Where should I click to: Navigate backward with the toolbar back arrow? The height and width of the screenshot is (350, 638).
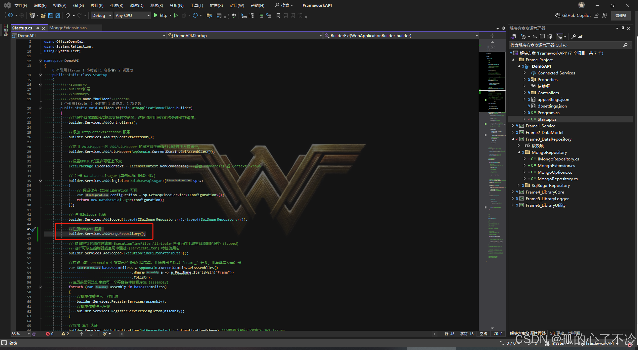pyautogui.click(x=11, y=15)
